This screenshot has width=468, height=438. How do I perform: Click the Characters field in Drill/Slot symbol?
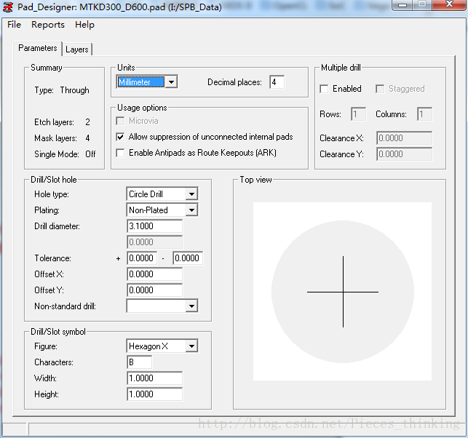(x=139, y=362)
